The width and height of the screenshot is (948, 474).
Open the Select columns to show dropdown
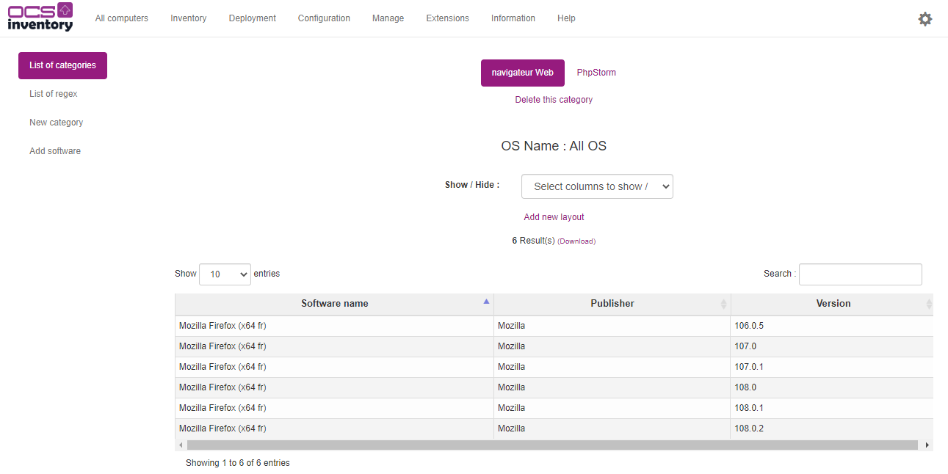597,186
